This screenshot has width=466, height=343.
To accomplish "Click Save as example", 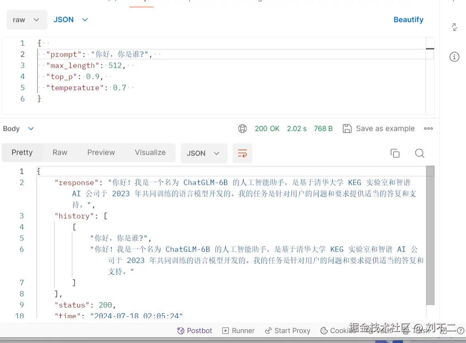I will (x=379, y=128).
